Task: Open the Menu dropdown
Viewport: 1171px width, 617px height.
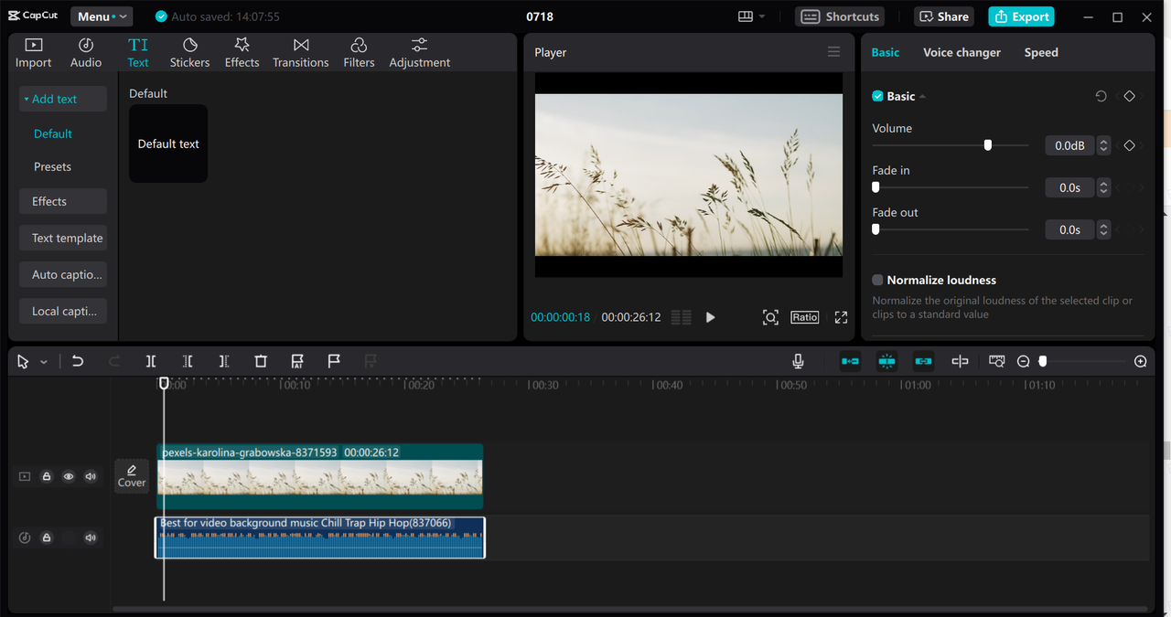Action: (x=101, y=16)
